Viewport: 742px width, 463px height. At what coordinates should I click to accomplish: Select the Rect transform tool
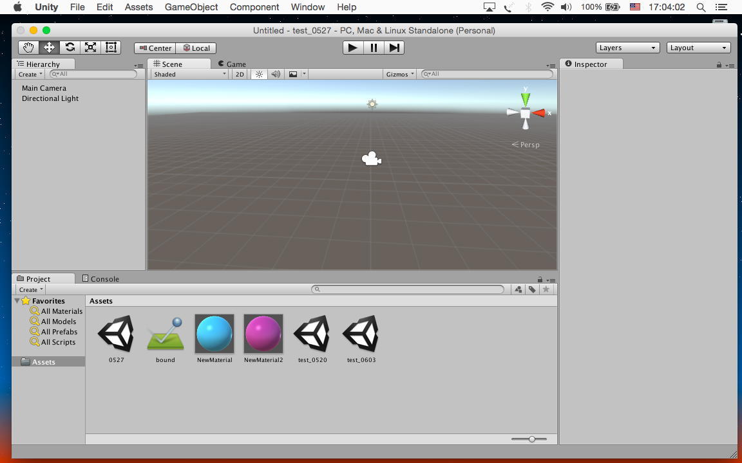coord(111,48)
